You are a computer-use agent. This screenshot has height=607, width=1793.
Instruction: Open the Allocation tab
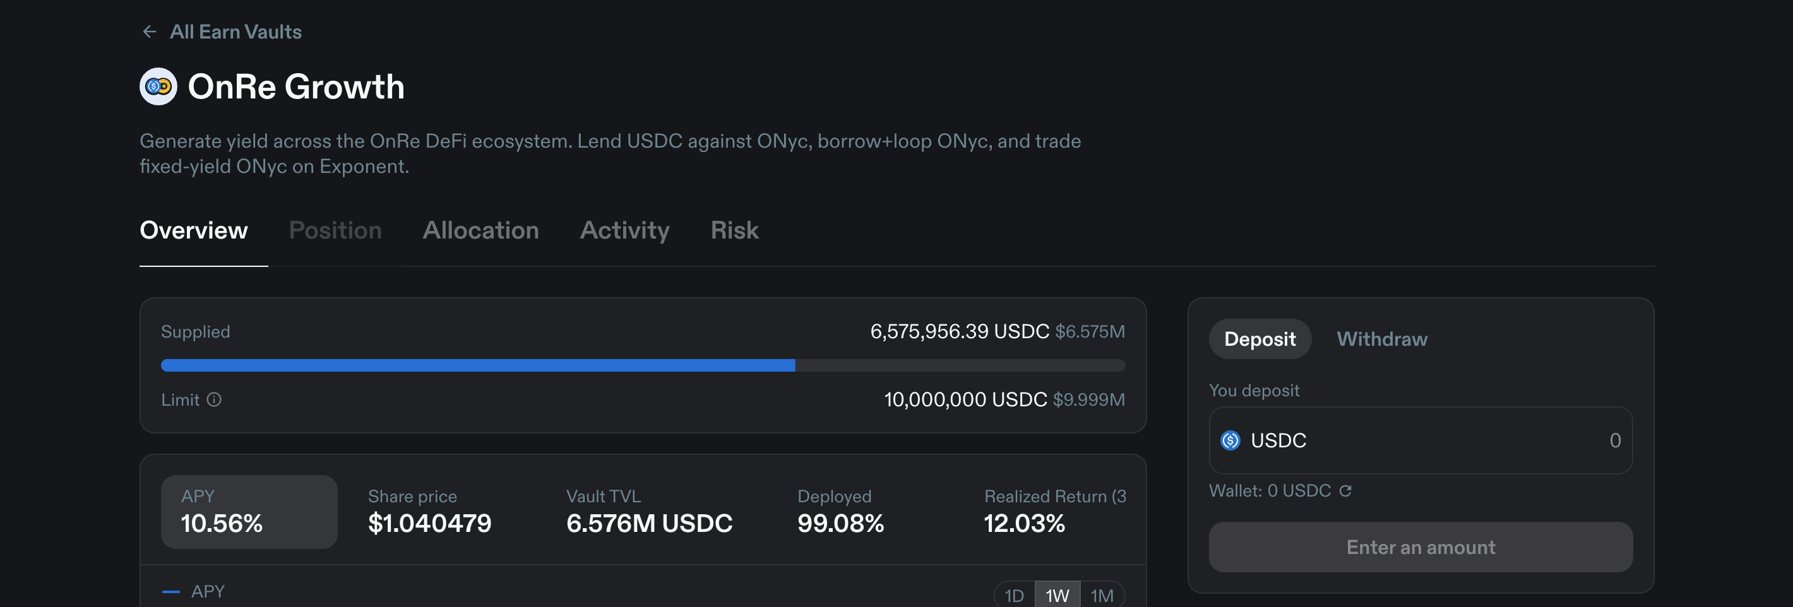[481, 230]
